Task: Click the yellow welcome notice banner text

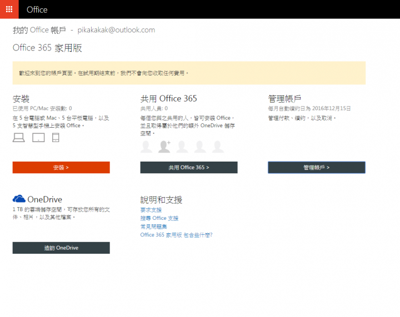Action: point(104,73)
